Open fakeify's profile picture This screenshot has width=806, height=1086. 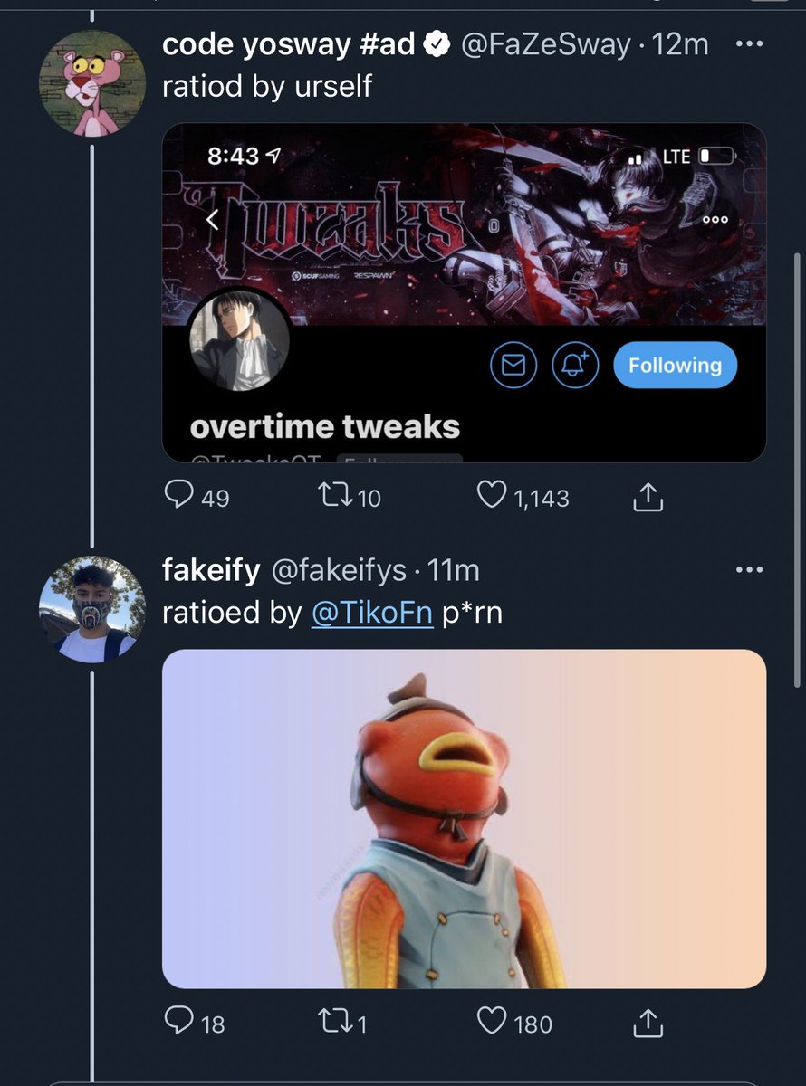pyautogui.click(x=92, y=610)
